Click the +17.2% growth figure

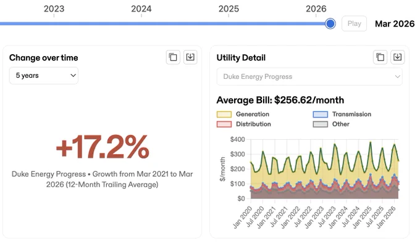click(103, 147)
